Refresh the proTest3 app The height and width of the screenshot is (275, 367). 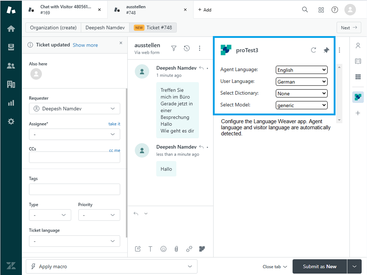click(x=313, y=50)
